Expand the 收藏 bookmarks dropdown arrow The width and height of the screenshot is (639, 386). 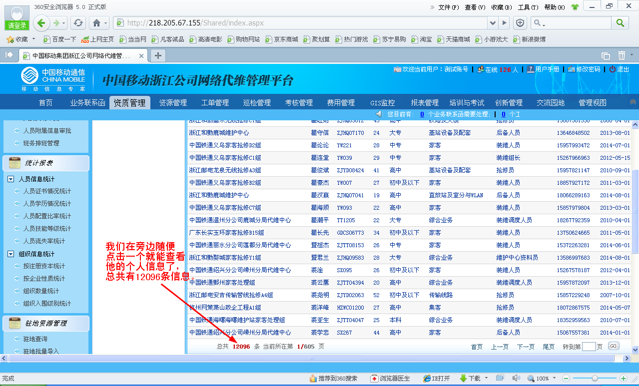pyautogui.click(x=33, y=39)
